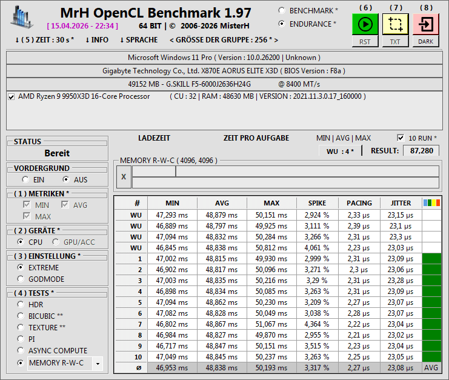Screen dimensions: 449x380
Task: Toggle the AMD Ryzen 9 9950X3D device checkbox
Action: click(11, 97)
